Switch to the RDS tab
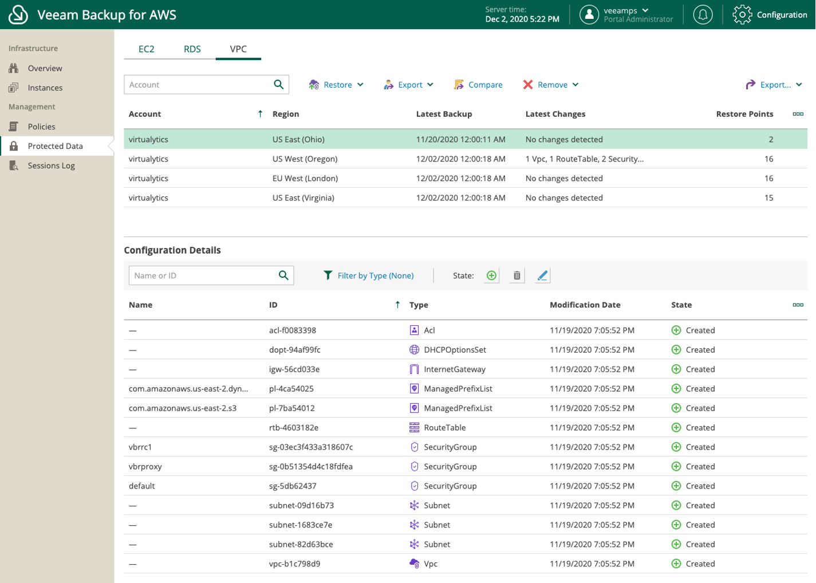816x583 pixels. [x=192, y=49]
